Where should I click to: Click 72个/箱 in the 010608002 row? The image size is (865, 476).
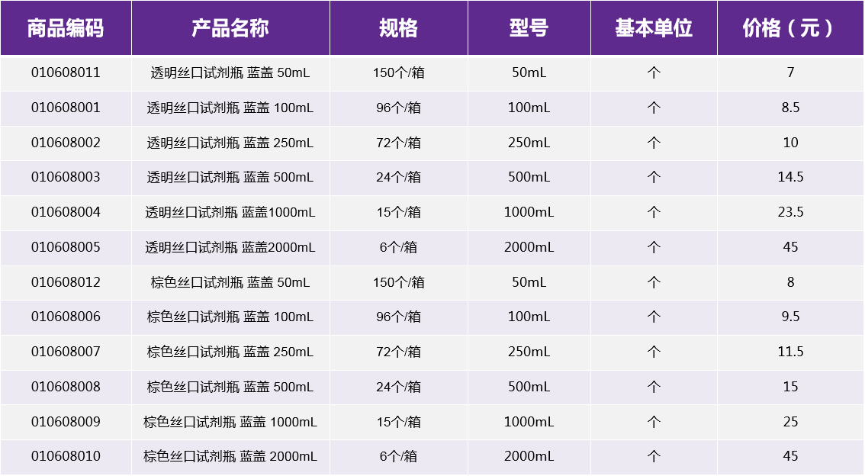tap(398, 143)
